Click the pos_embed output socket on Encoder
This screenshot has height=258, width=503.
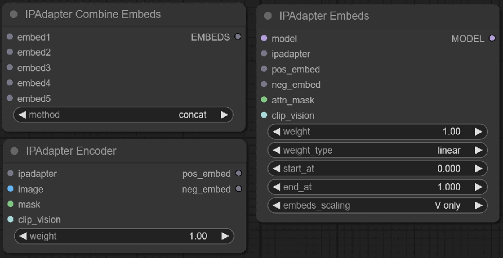[x=238, y=173]
